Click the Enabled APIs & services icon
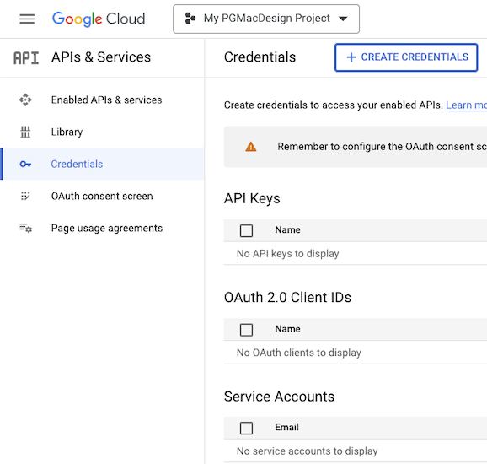This screenshot has width=487, height=464. pos(25,100)
